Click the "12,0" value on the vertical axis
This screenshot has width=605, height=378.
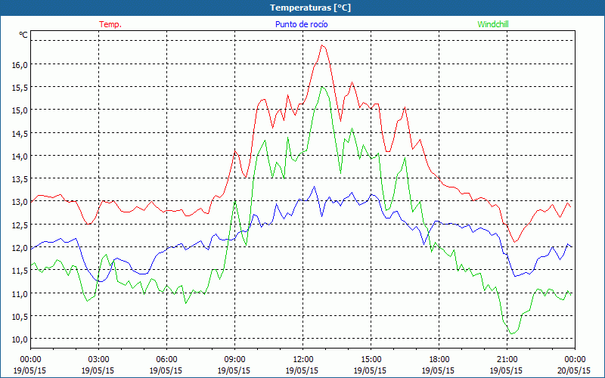point(20,248)
